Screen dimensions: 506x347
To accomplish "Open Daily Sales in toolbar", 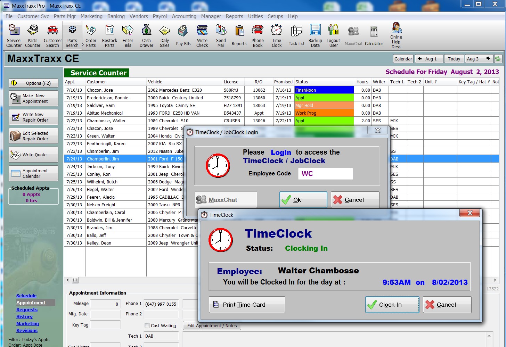I will tap(165, 35).
